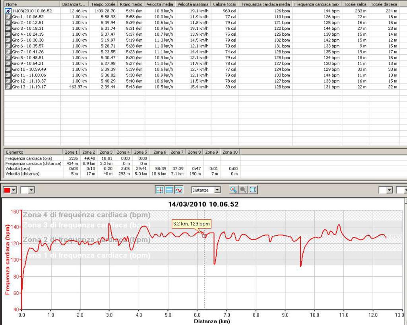Image resolution: width=407 pixels, height=325 pixels.
Task: Click the red series color swatch
Action: click(7, 190)
